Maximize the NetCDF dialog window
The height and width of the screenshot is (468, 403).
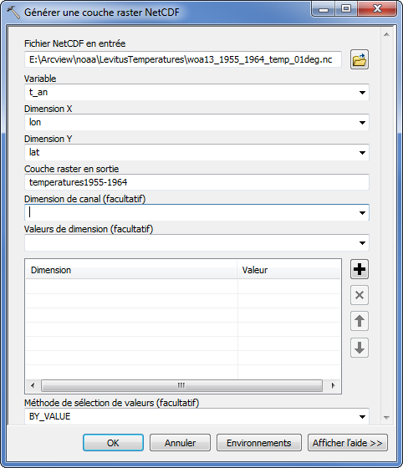(x=346, y=9)
